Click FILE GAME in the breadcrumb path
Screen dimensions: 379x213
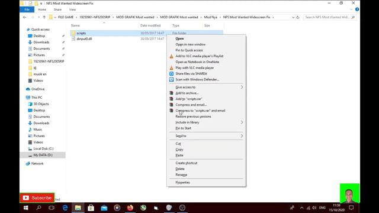pyautogui.click(x=66, y=17)
